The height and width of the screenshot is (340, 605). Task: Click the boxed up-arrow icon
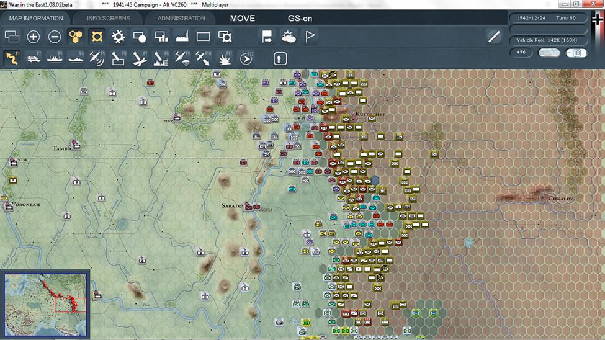pyautogui.click(x=280, y=59)
